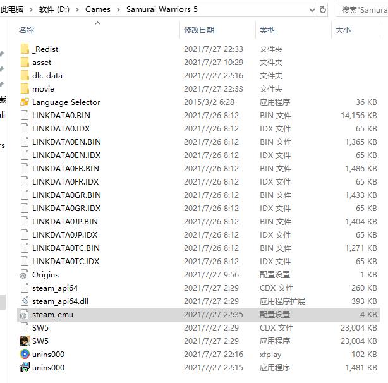Select the LINKDATA0GR.BIN file icon

point(25,195)
